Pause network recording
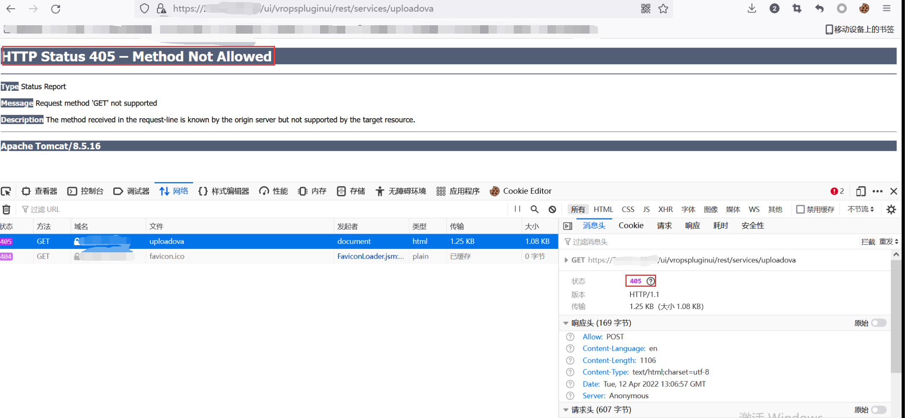 pyautogui.click(x=518, y=209)
